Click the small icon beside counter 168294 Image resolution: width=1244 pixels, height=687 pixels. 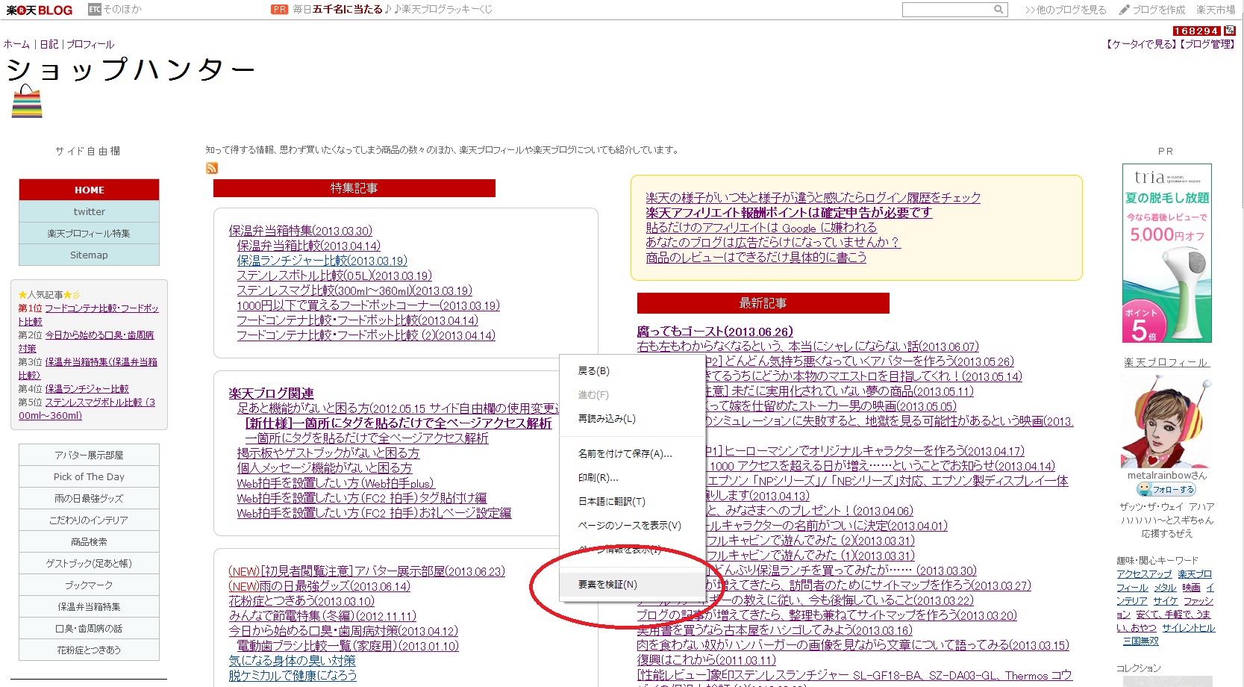pyautogui.click(x=1230, y=31)
